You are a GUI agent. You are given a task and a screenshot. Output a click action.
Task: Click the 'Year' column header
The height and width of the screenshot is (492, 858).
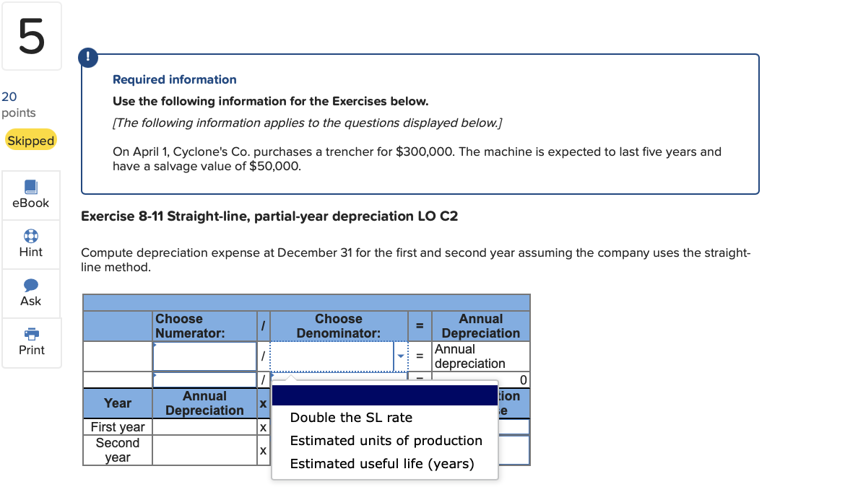click(x=118, y=403)
